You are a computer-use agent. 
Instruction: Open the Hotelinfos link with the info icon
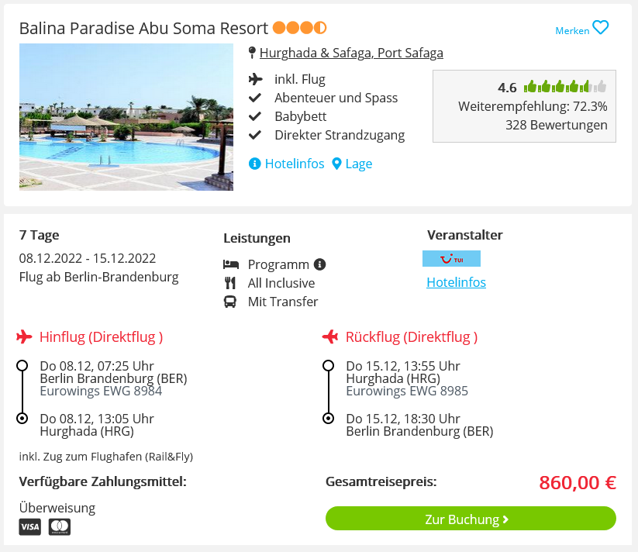click(x=287, y=164)
